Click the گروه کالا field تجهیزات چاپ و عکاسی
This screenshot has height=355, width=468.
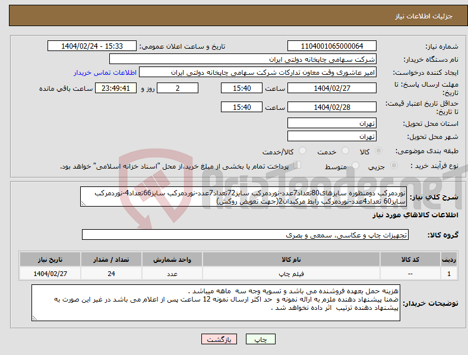coord(245,234)
